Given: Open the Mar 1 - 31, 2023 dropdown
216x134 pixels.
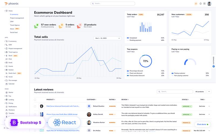Looking at the screenshot, I should pos(107,38).
